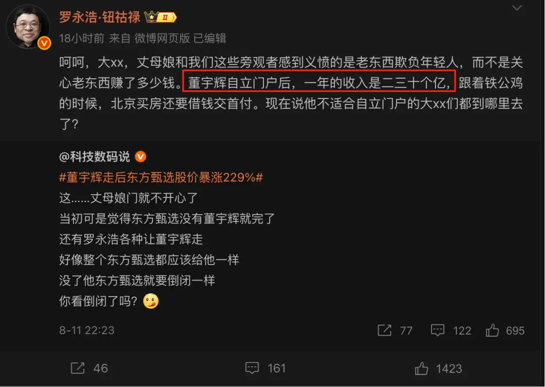Open hashtag #董宇辉走后东方甄选股价暴涨229%#
The height and width of the screenshot is (387, 545).
pyautogui.click(x=161, y=178)
